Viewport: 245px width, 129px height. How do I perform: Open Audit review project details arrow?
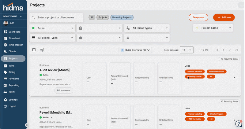pyautogui.click(x=234, y=78)
